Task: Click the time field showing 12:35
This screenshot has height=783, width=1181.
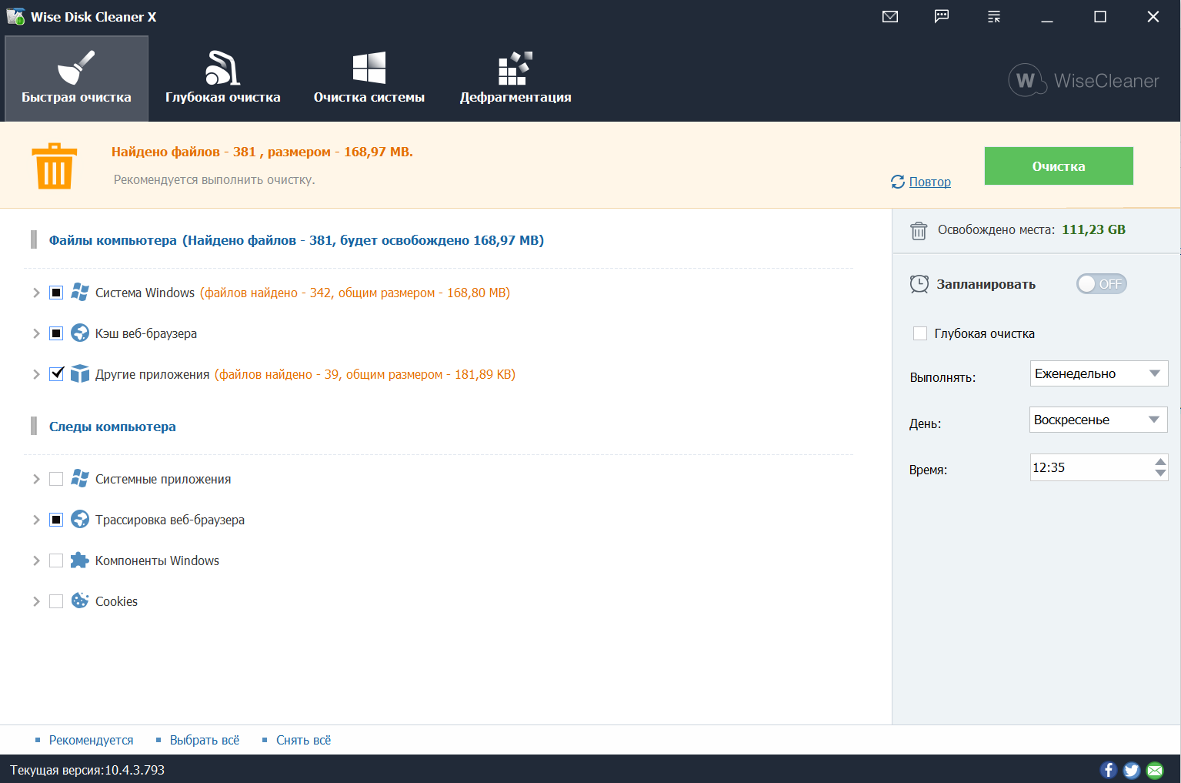Action: [1089, 467]
